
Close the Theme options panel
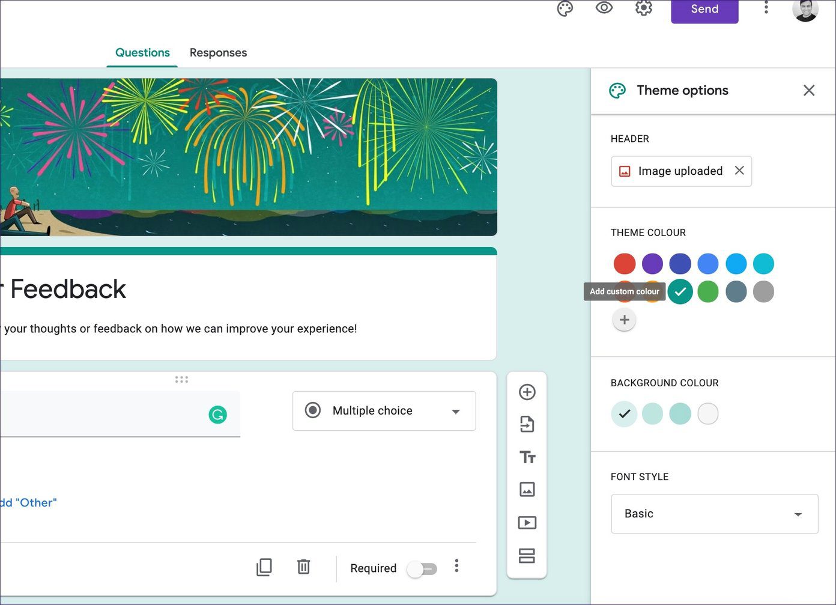(809, 90)
